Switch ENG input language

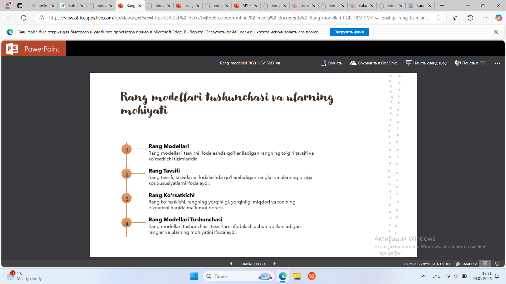(436, 276)
